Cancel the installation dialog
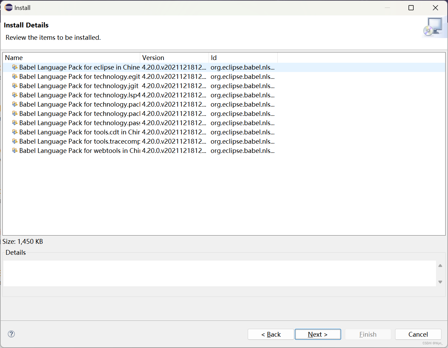Screen dimensions: 448x348 pyautogui.click(x=418, y=334)
